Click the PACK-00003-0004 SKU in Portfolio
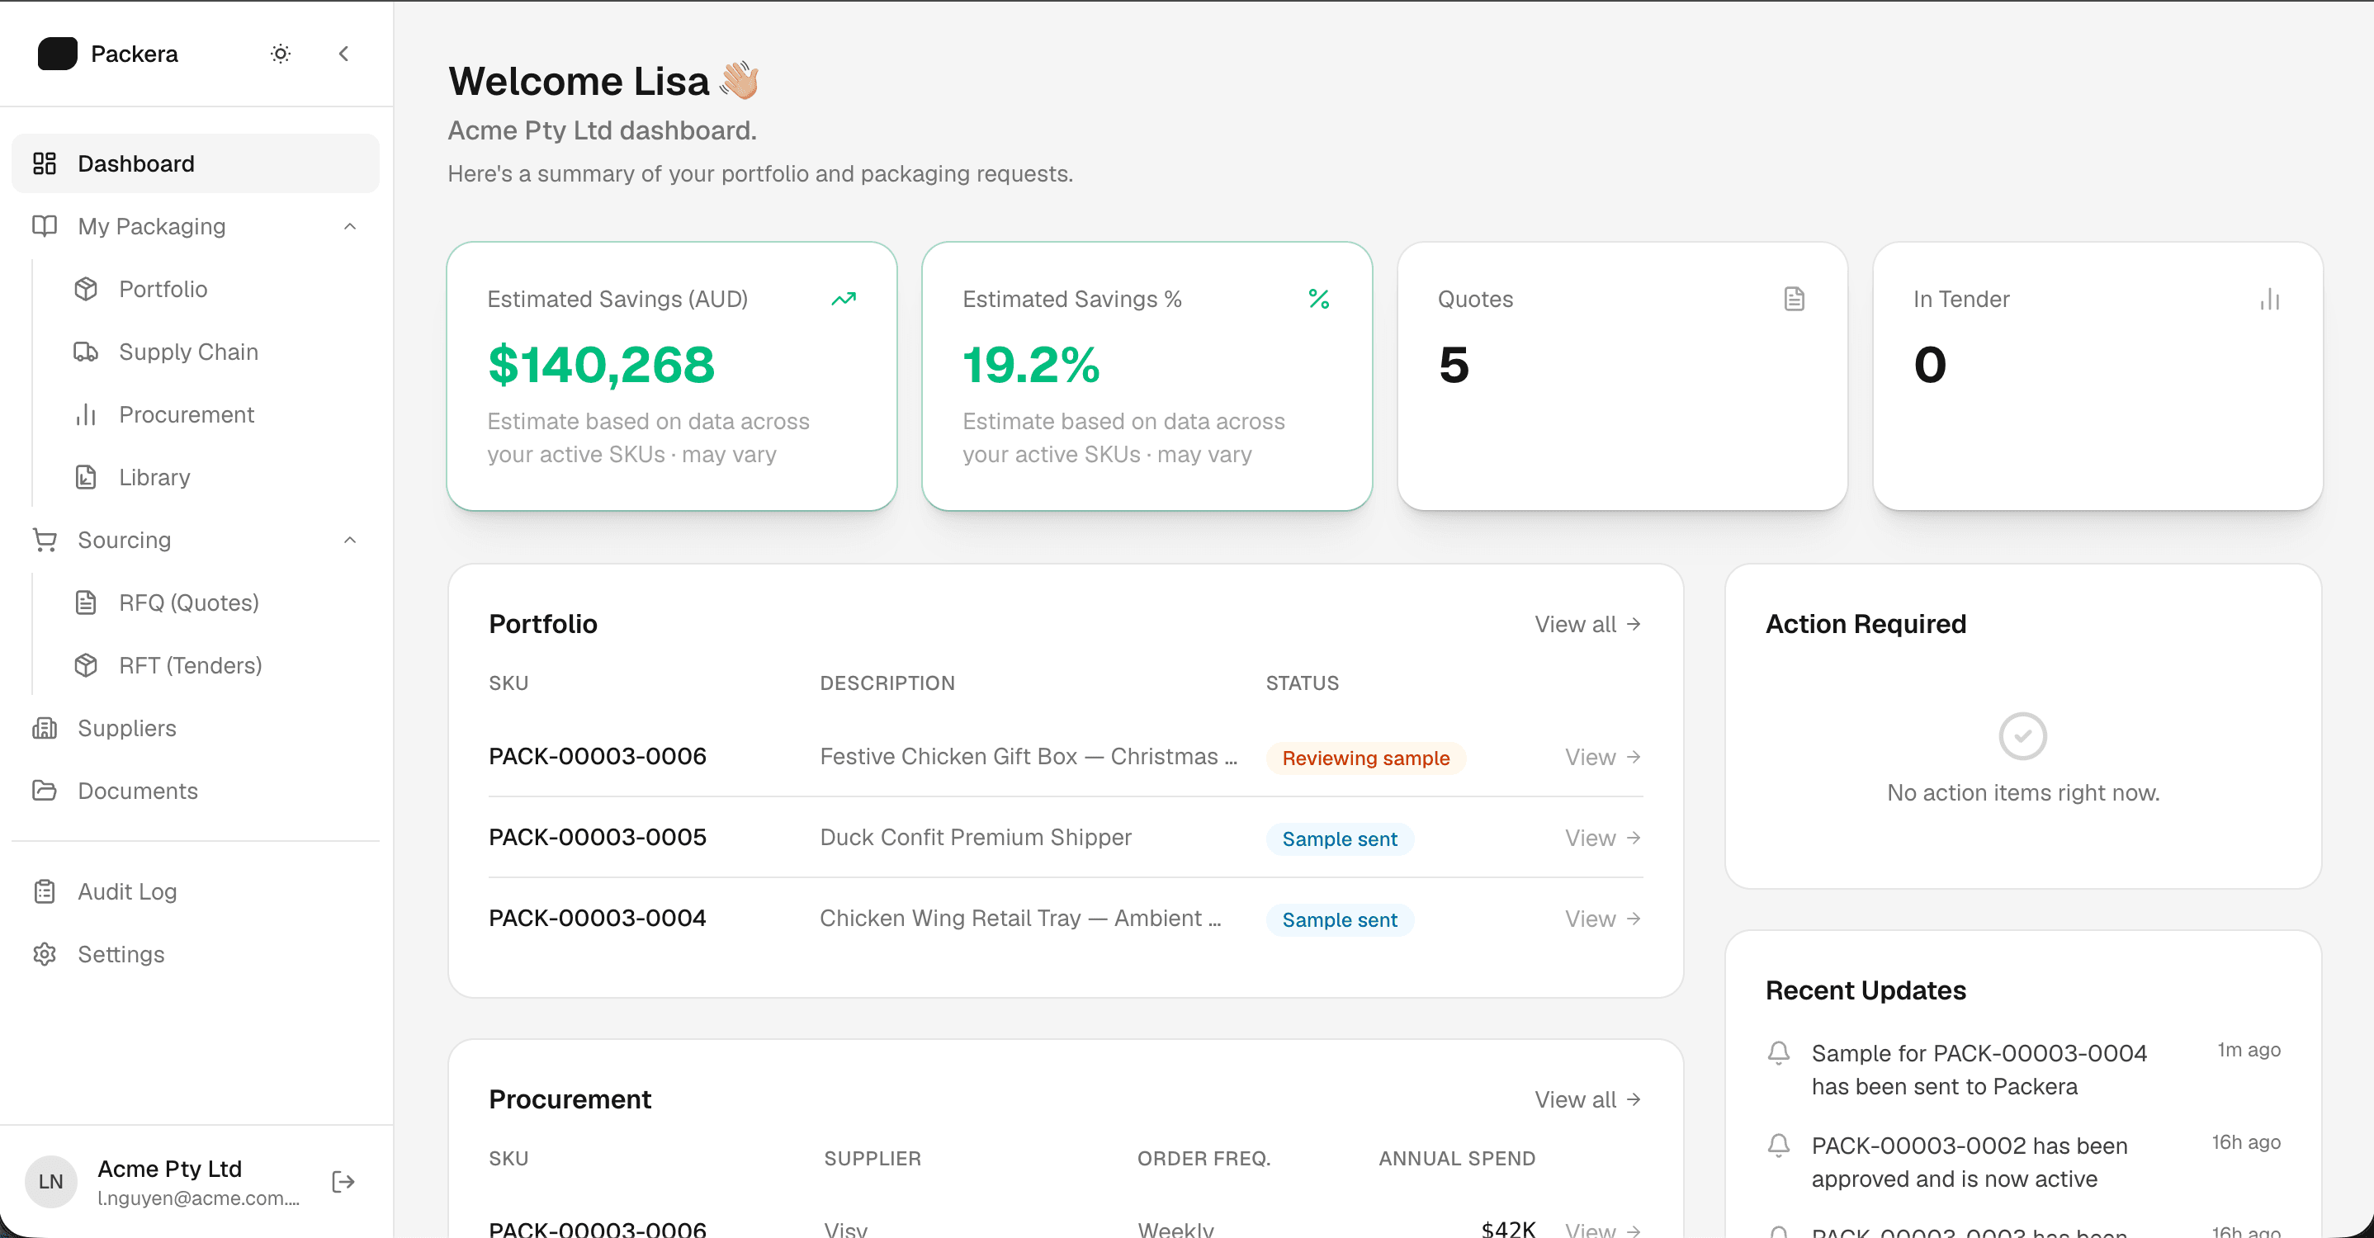 tap(597, 919)
